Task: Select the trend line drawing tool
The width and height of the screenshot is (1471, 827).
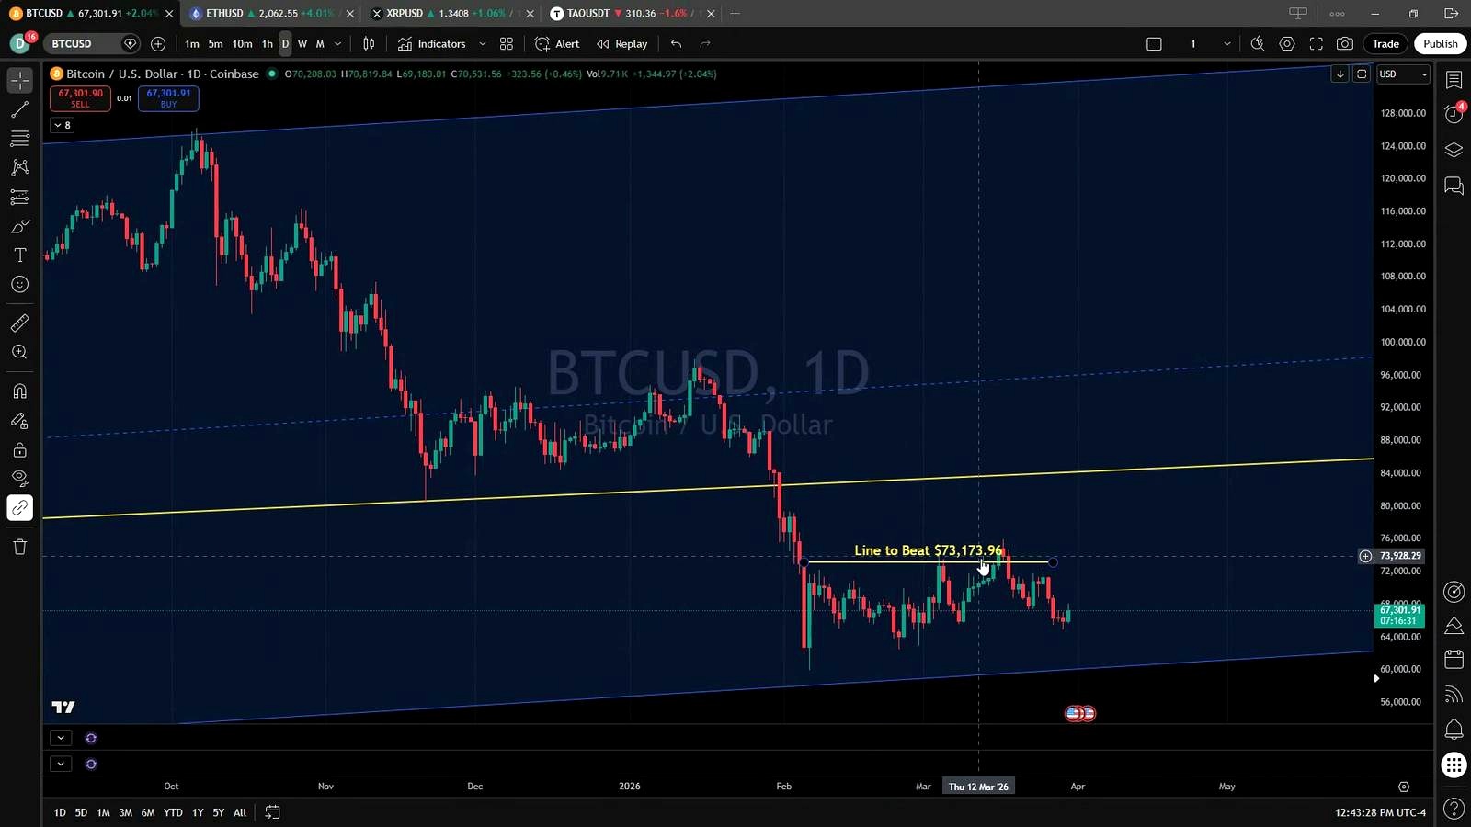Action: (x=19, y=109)
